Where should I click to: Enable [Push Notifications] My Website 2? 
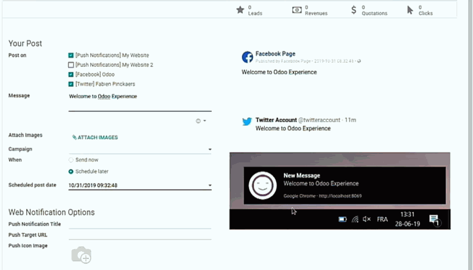pos(71,65)
